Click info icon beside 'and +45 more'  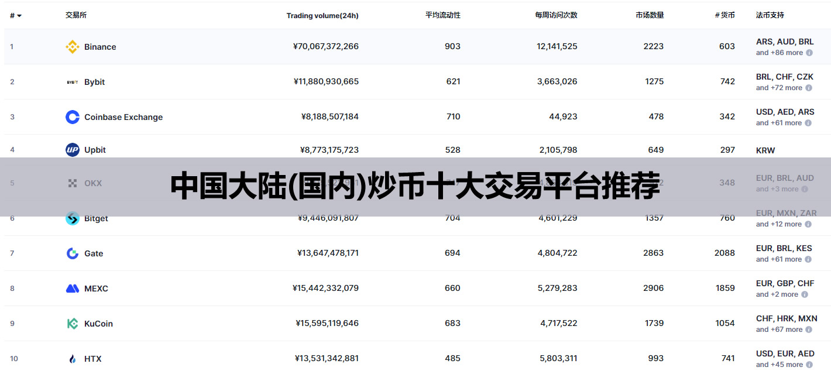tap(809, 365)
